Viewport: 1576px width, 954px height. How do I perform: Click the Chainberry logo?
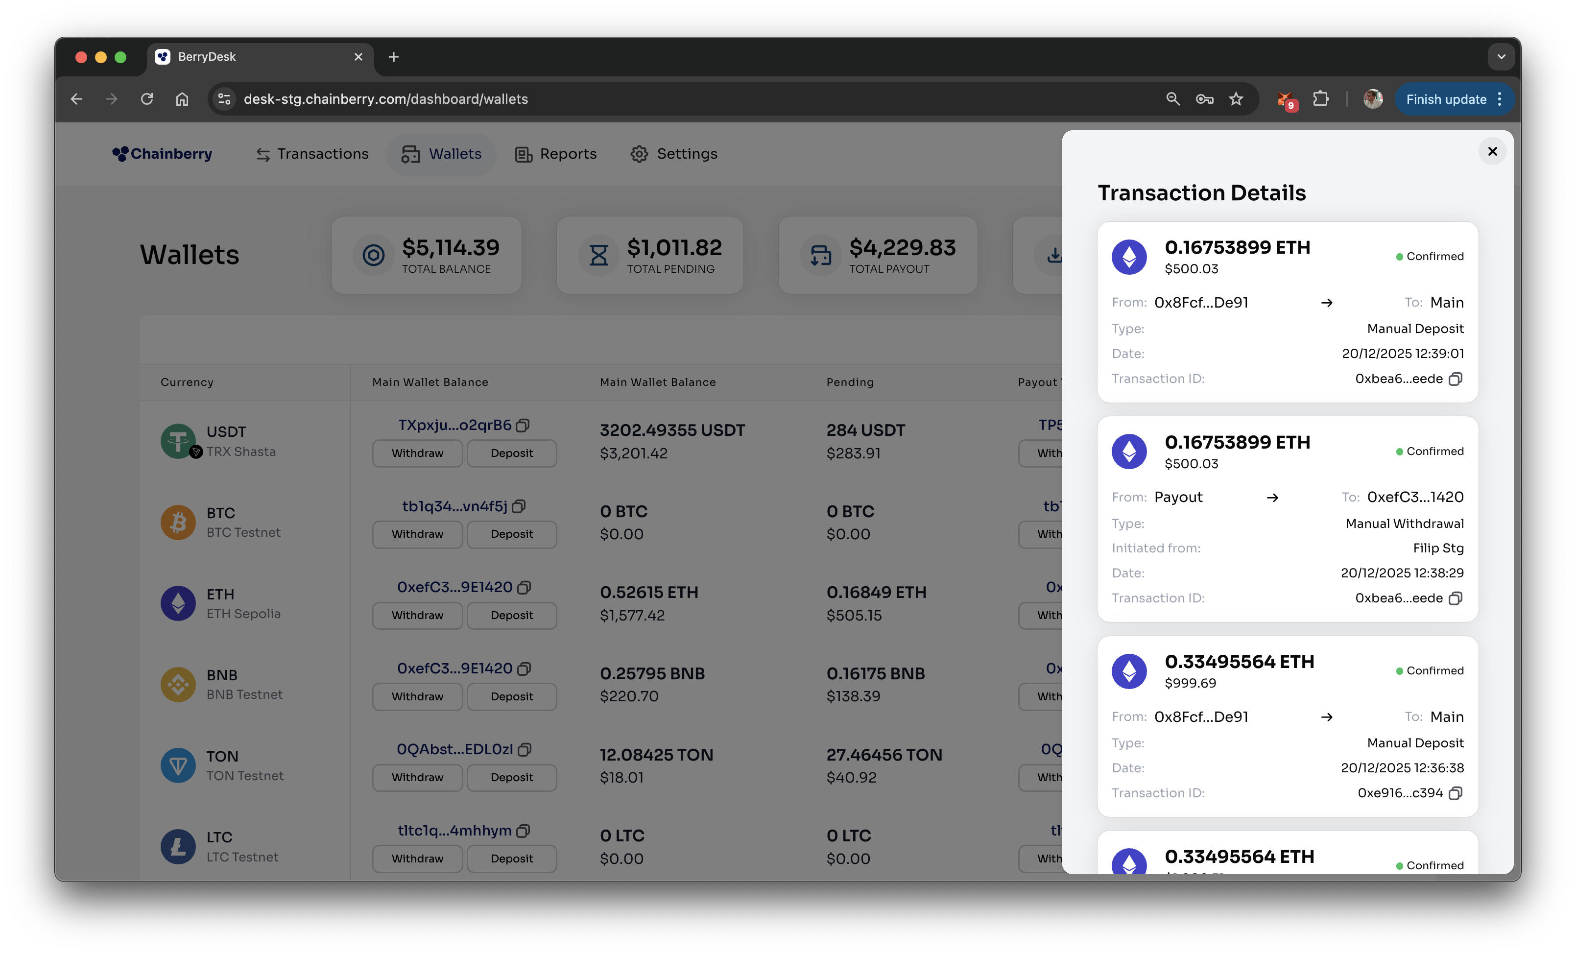click(x=163, y=154)
